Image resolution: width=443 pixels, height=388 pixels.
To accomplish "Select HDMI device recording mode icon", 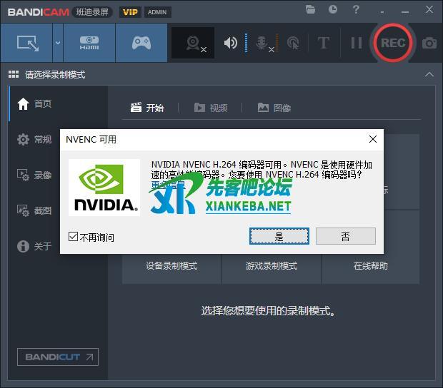I will pos(89,43).
